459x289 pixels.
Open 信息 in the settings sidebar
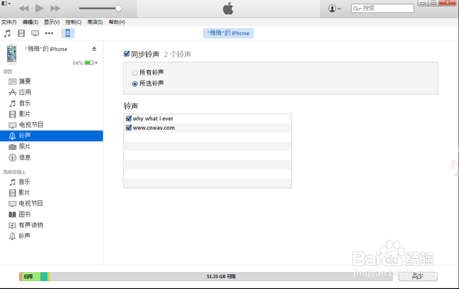point(51,157)
